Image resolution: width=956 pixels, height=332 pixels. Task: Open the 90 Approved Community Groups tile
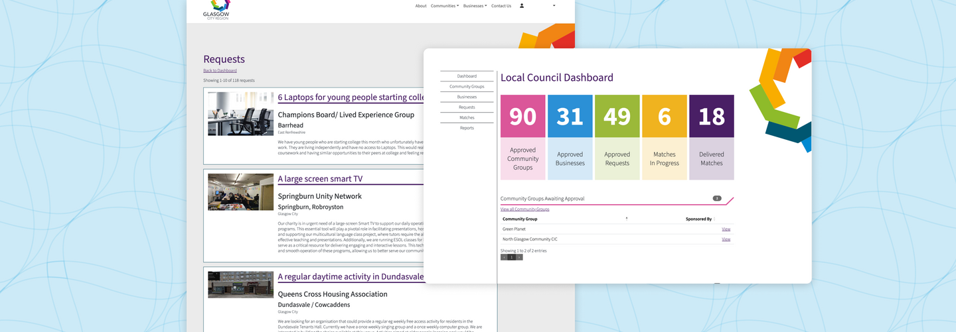click(523, 137)
